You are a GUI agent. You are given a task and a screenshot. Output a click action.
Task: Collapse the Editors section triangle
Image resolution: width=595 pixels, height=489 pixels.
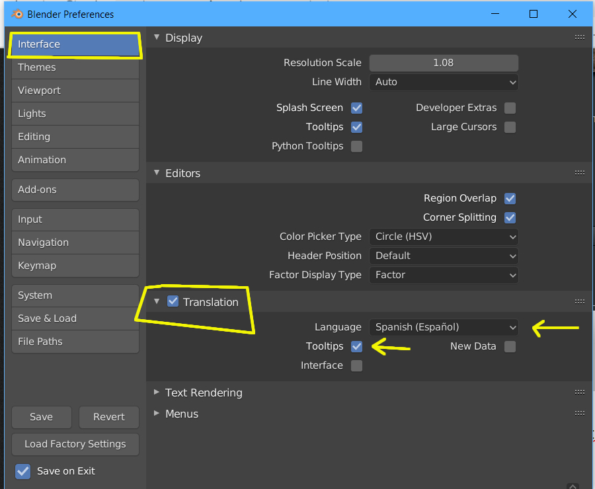157,173
